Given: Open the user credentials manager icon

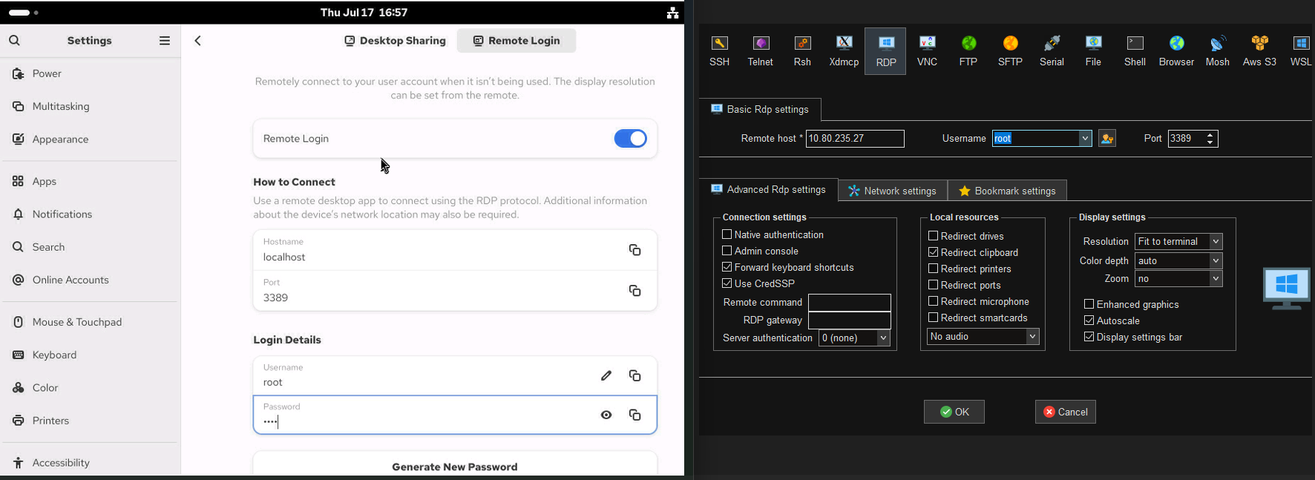Looking at the screenshot, I should pyautogui.click(x=1107, y=139).
